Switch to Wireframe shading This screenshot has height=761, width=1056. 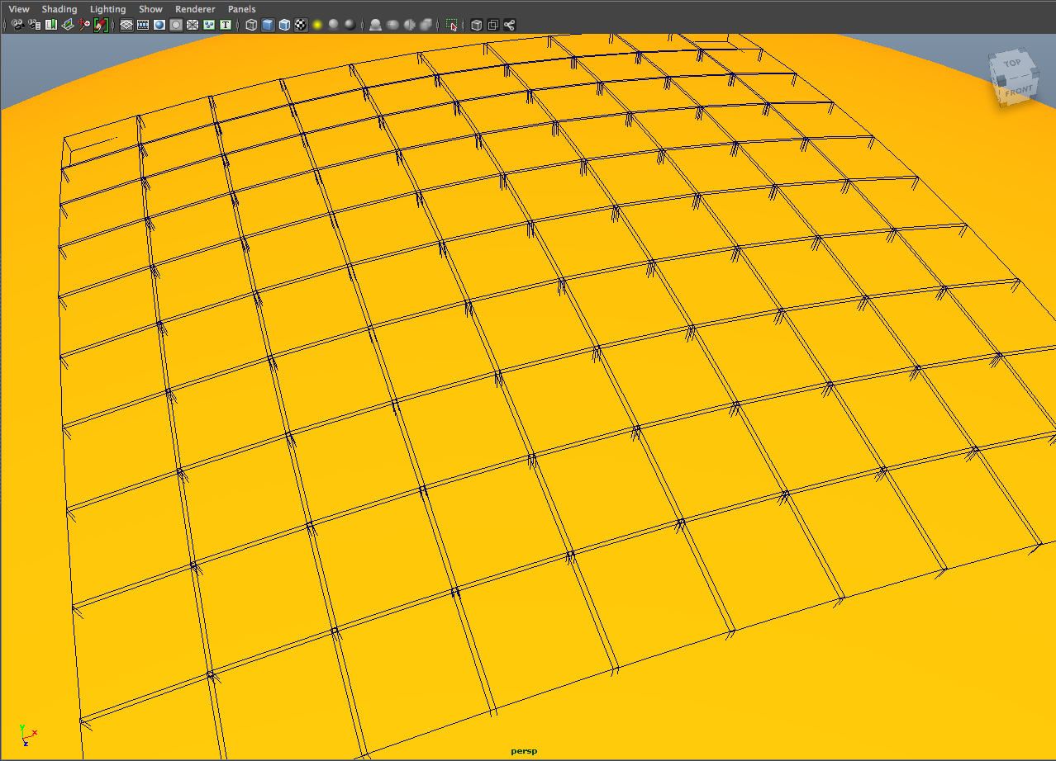251,25
